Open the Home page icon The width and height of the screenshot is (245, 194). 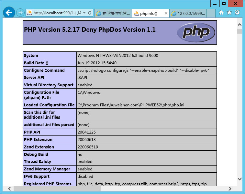221,13
